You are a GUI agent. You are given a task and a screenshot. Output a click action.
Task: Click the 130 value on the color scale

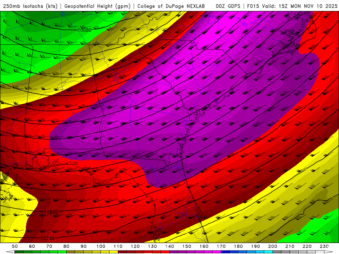point(153,246)
